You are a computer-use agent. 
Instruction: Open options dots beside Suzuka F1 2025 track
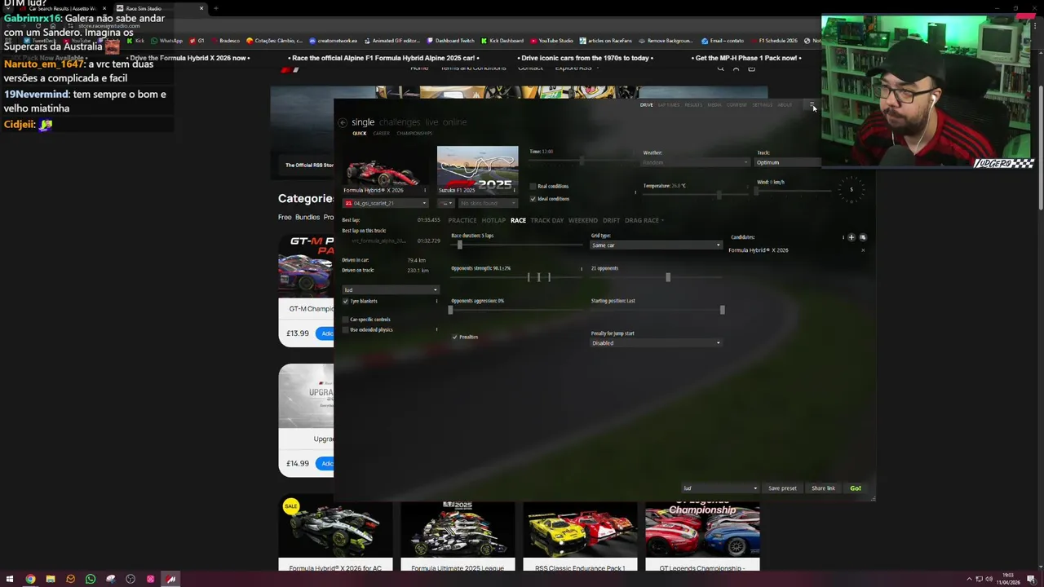point(515,190)
